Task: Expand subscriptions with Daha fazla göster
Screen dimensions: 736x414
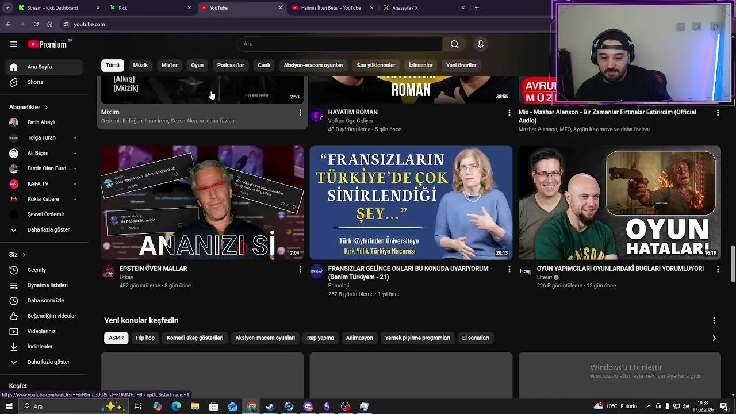Action: click(44, 230)
